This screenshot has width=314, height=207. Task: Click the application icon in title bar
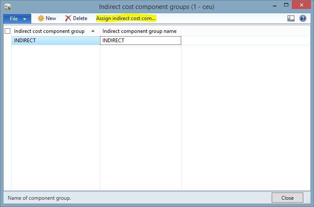[x=8, y=6]
